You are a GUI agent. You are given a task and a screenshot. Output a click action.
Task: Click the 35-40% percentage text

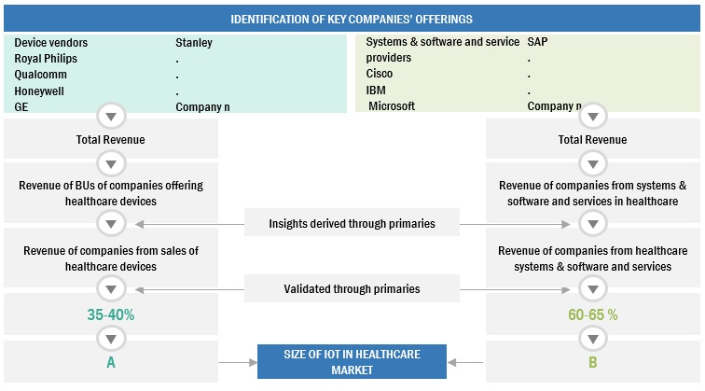point(111,314)
